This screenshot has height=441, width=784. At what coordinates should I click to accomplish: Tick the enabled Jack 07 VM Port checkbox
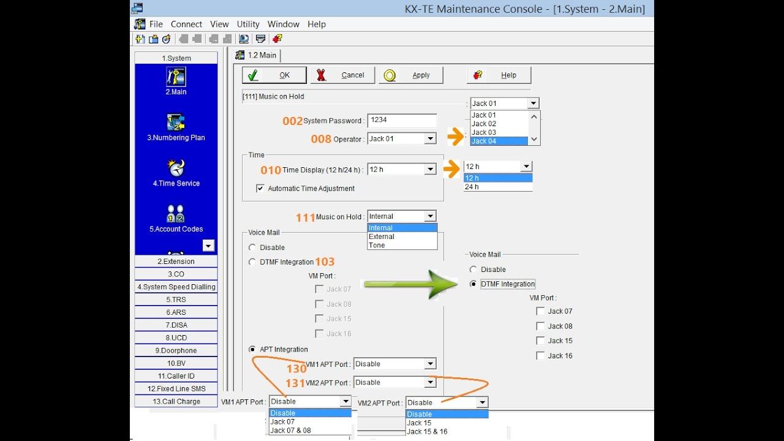point(540,311)
